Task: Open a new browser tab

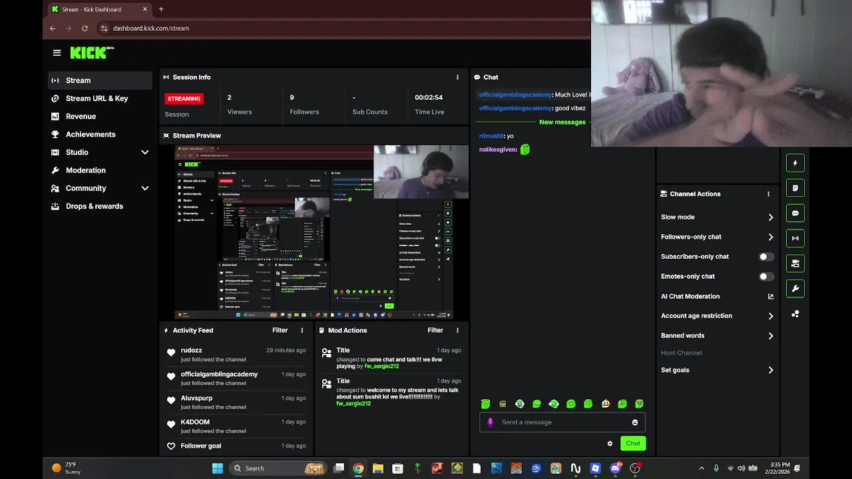Action: pos(161,9)
